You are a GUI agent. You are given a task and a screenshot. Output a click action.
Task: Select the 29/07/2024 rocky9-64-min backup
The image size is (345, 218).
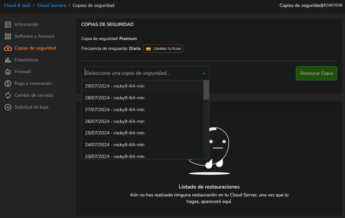point(142,86)
